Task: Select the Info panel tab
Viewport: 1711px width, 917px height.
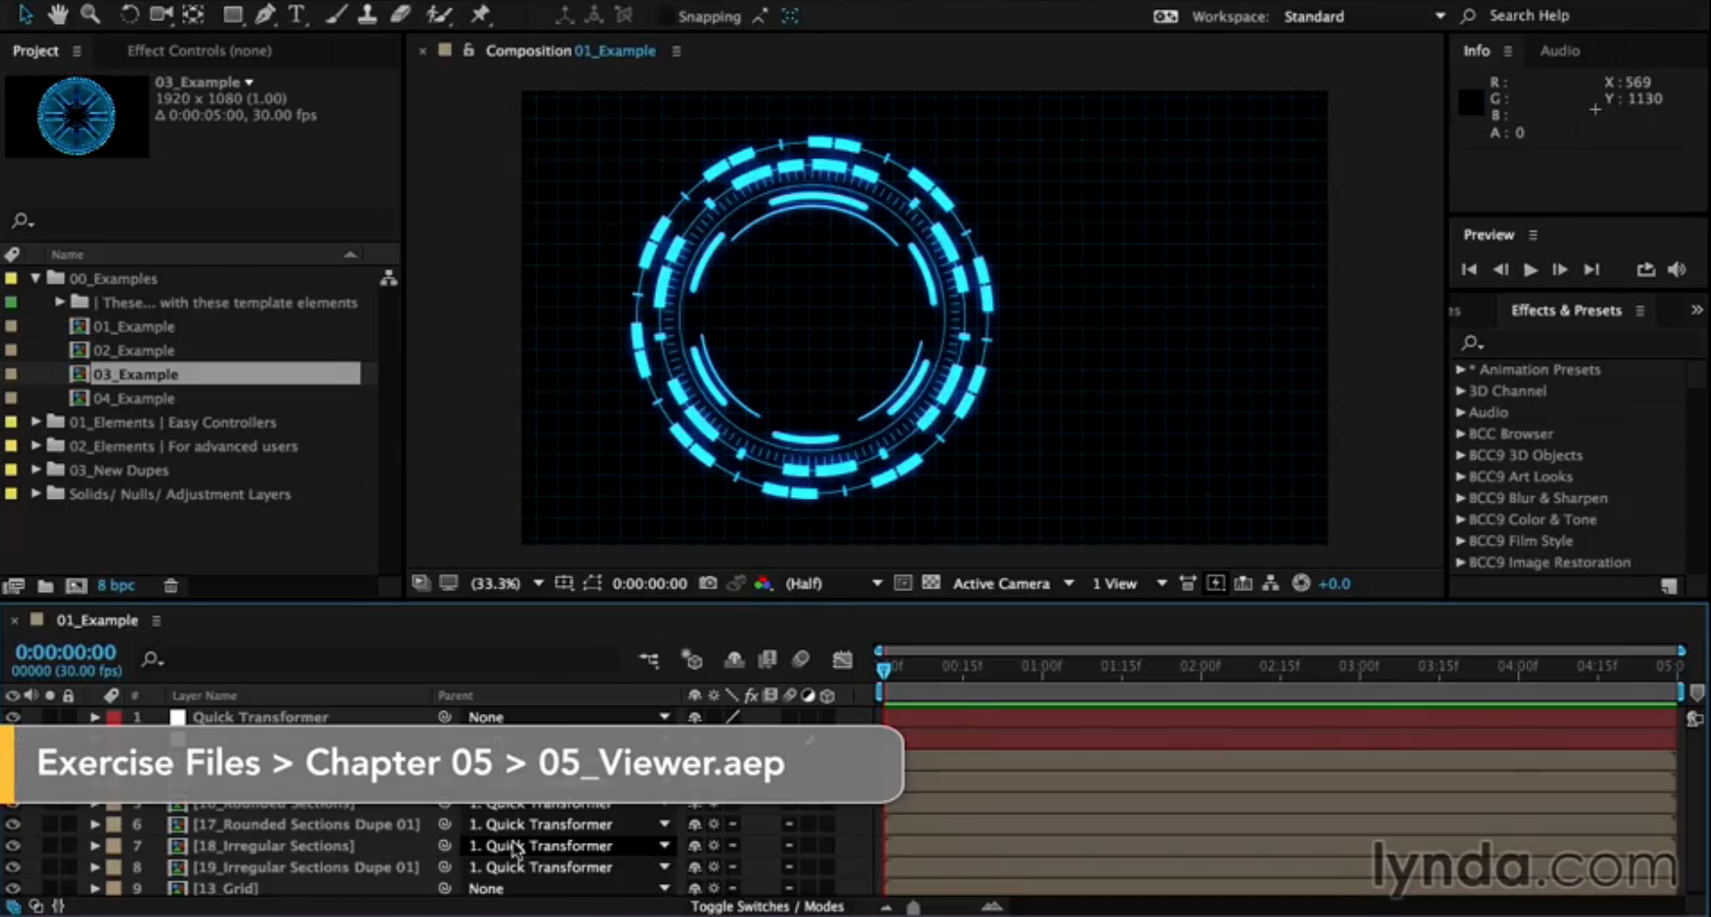Action: click(x=1476, y=50)
